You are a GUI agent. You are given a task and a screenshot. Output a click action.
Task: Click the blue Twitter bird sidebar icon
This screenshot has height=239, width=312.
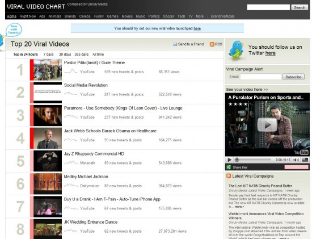[236, 51]
